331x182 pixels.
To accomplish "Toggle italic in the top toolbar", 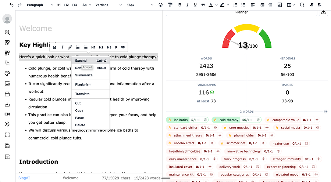I will (x=188, y=5).
